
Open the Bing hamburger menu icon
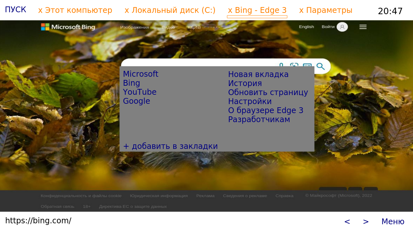click(363, 27)
